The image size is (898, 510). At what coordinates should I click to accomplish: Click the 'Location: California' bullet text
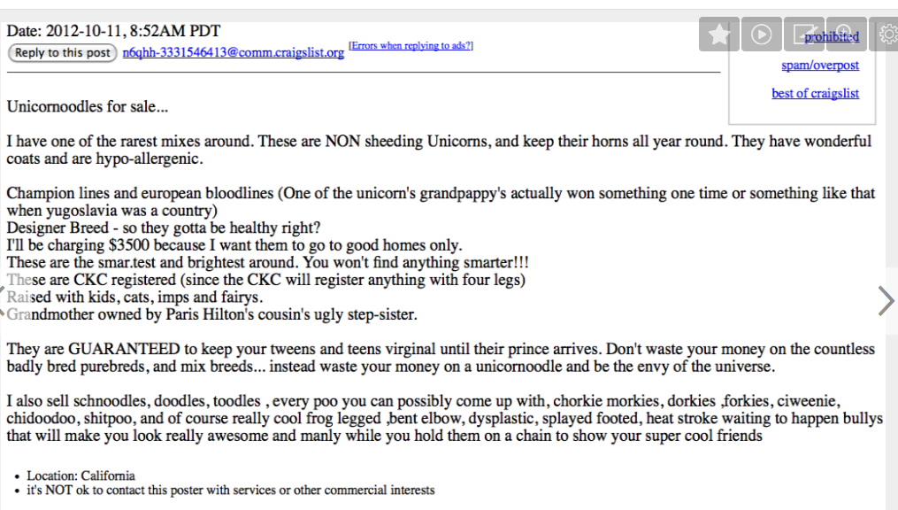(x=81, y=475)
